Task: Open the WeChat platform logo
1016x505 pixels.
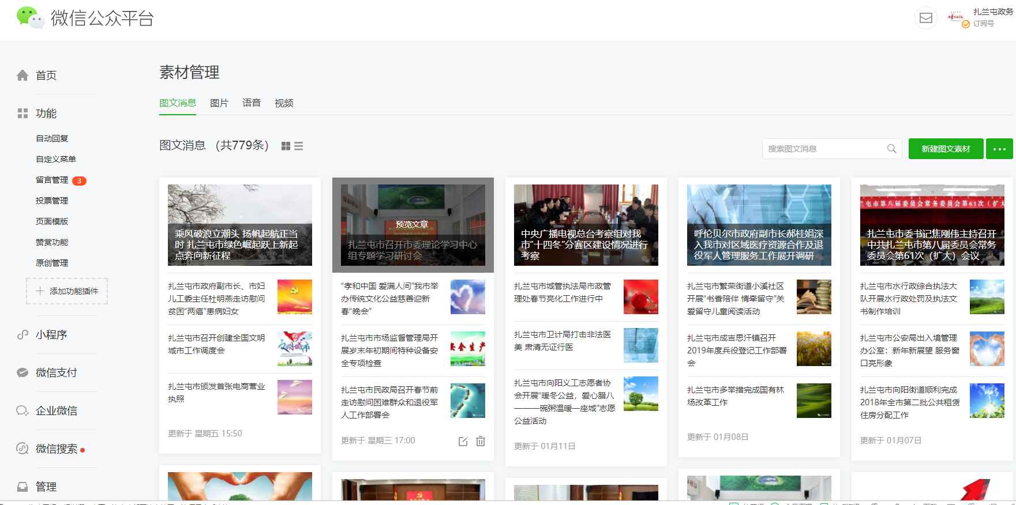Action: pyautogui.click(x=85, y=17)
